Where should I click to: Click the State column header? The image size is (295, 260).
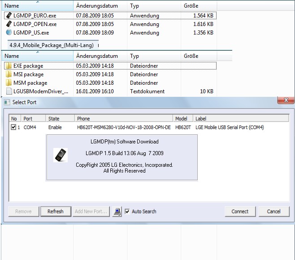click(60, 119)
